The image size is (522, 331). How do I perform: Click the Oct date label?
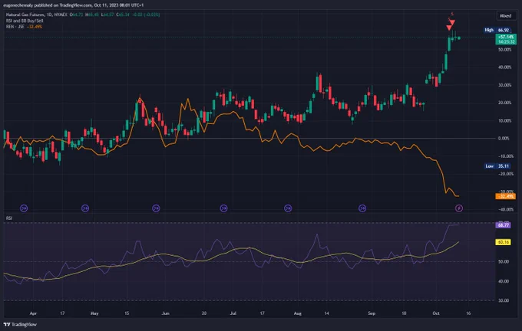tap(436, 313)
